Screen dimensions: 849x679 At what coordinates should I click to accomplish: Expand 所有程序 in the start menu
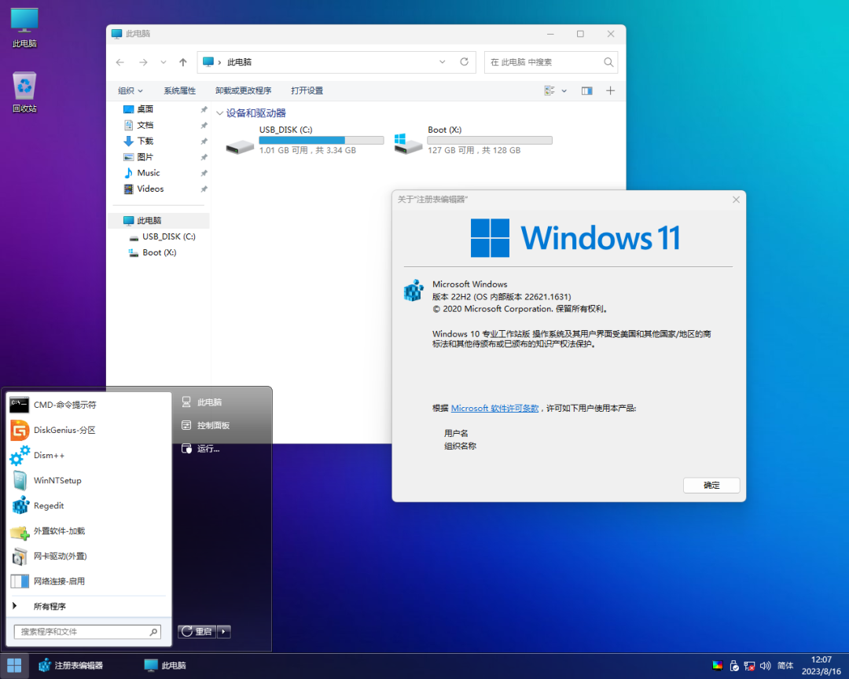click(50, 606)
